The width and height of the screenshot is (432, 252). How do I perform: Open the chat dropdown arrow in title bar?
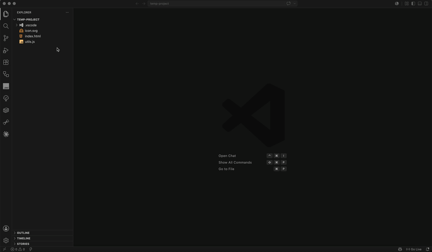294,4
